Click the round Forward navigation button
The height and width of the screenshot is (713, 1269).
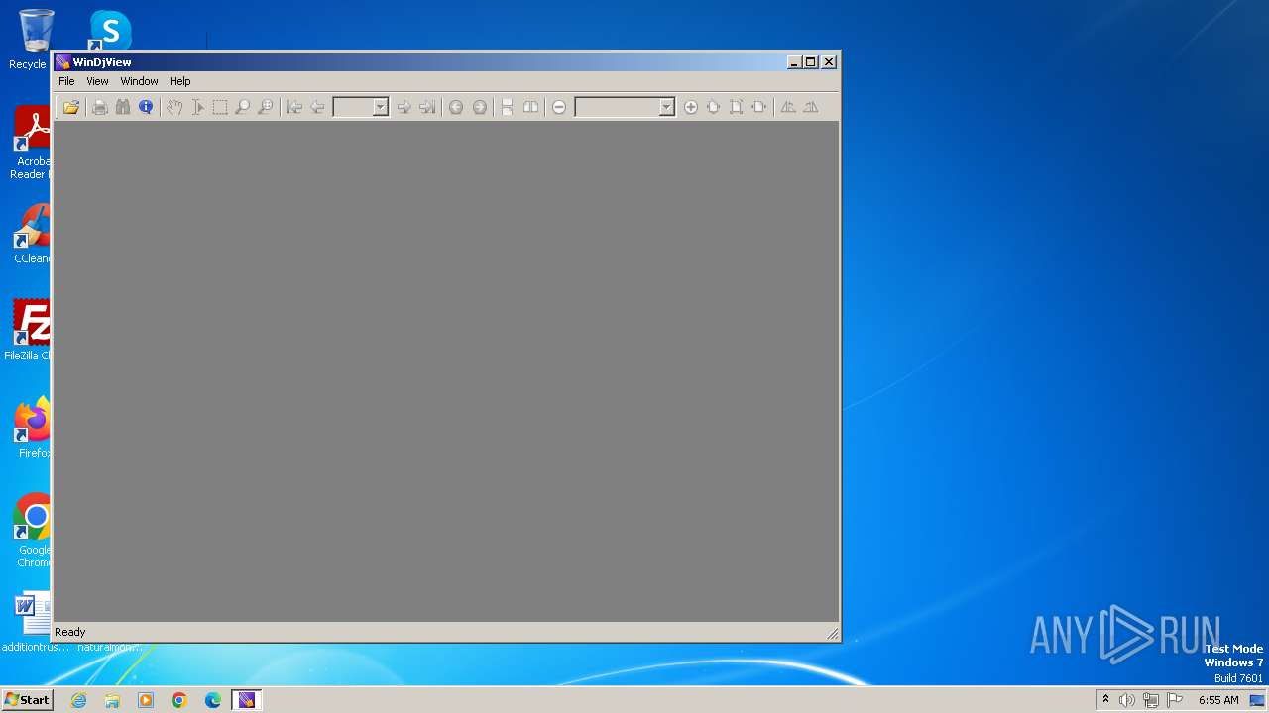[479, 107]
